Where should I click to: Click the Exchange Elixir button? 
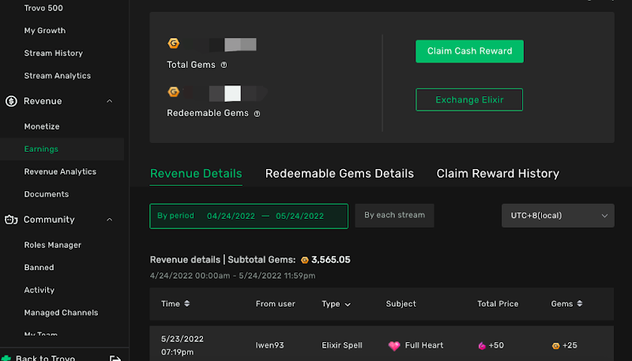(x=469, y=100)
